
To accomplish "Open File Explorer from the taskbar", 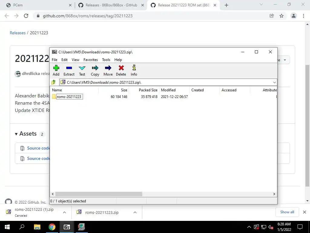I will (37, 227).
